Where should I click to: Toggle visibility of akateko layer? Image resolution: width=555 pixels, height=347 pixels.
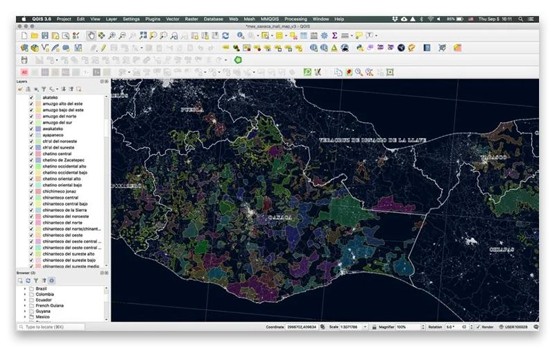pyautogui.click(x=31, y=97)
